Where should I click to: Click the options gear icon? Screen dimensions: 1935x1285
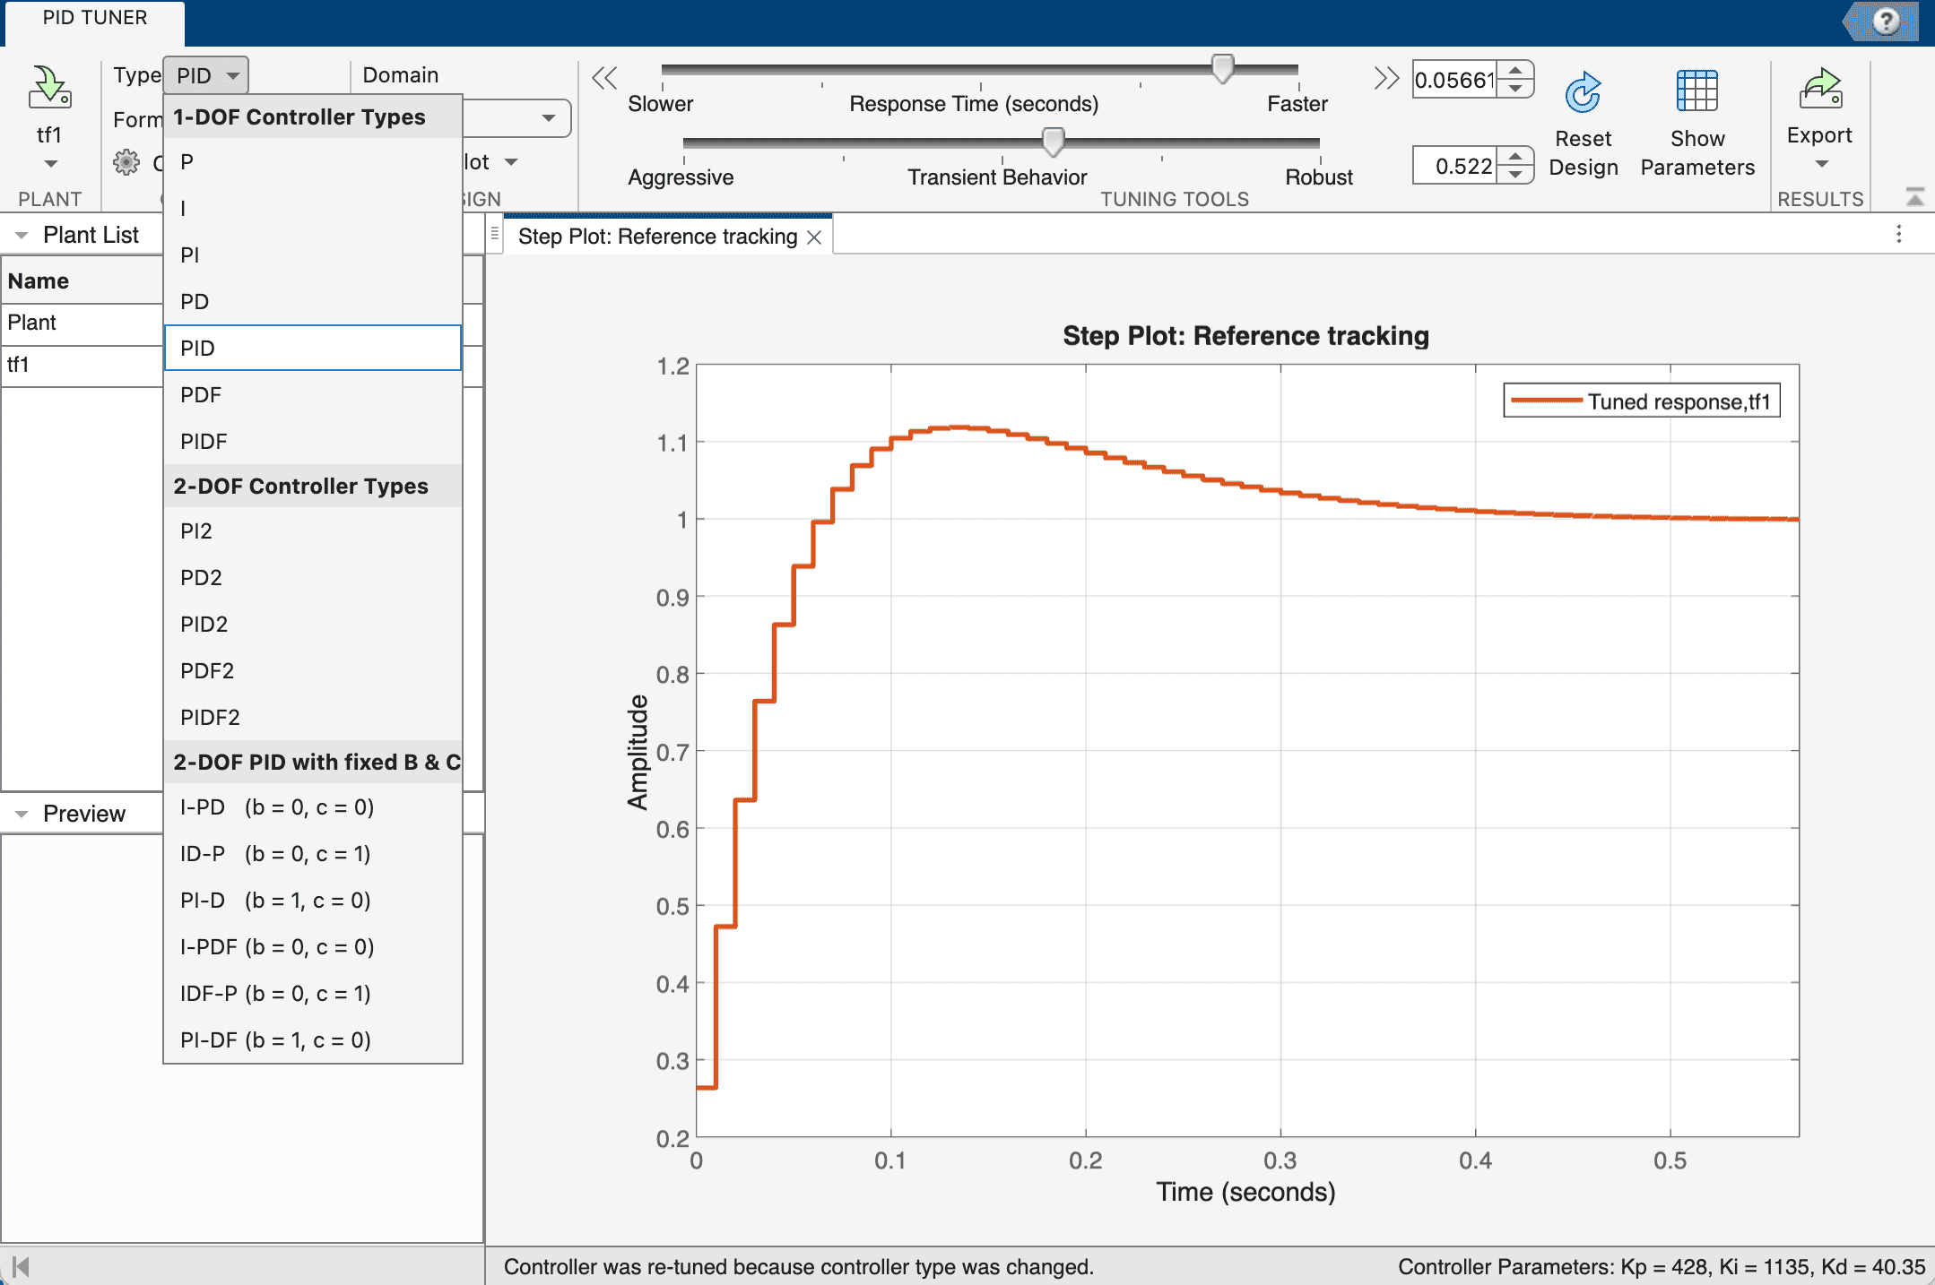click(x=126, y=162)
